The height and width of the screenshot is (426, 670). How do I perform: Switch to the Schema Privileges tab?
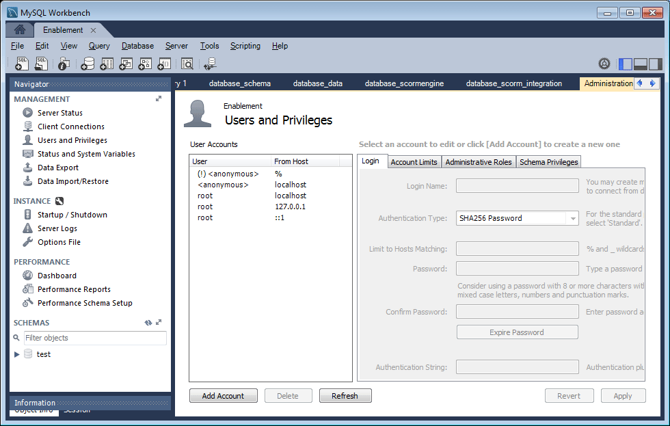tap(548, 162)
